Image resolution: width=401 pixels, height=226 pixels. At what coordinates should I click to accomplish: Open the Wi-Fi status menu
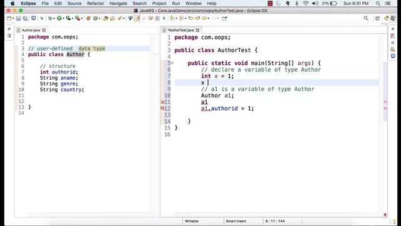click(306, 4)
